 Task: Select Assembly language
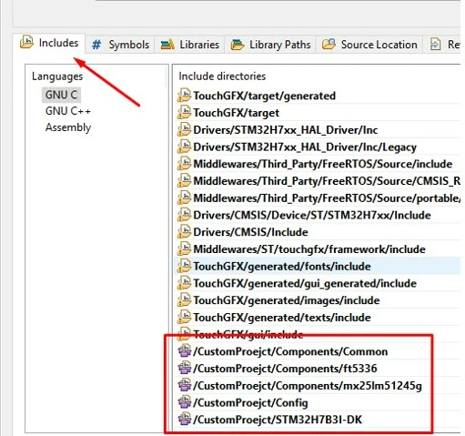click(x=68, y=127)
